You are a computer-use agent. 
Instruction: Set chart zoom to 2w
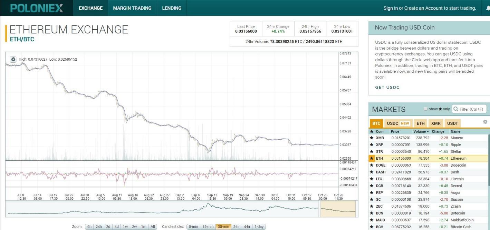coord(134,227)
